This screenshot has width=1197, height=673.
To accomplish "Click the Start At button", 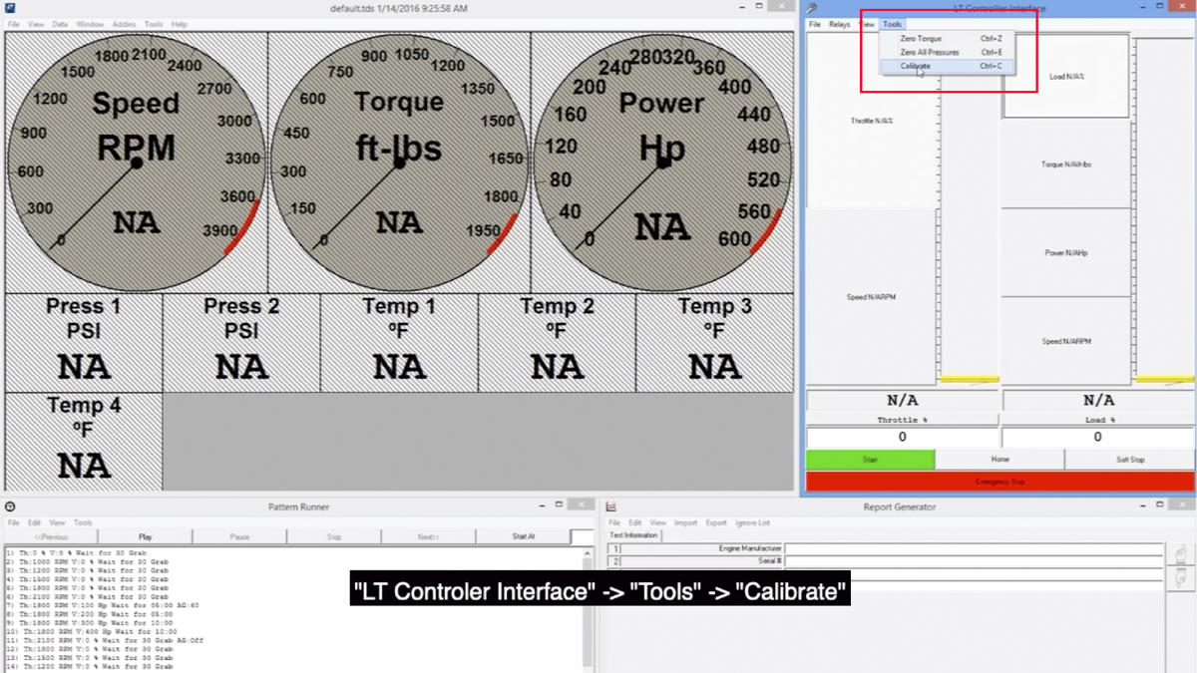I will [524, 536].
